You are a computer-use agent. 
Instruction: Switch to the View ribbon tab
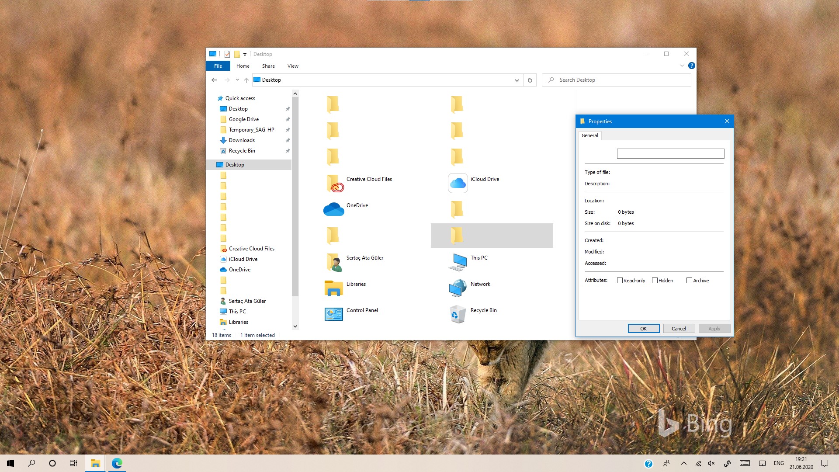tap(292, 66)
